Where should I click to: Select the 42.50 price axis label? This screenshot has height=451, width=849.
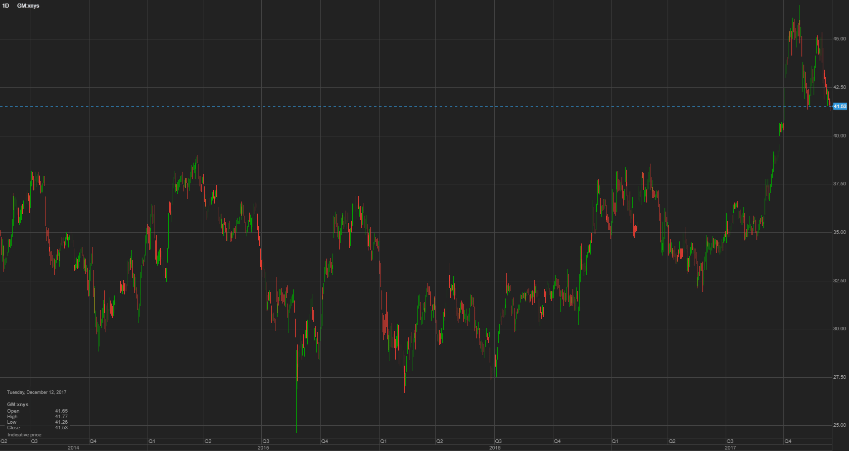click(x=839, y=87)
